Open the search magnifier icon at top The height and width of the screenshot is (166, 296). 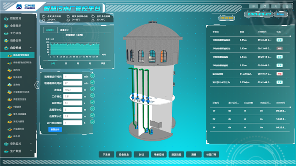pos(276,6)
